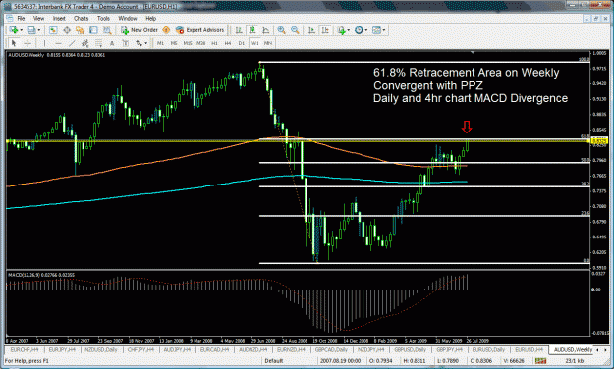
Task: Open the Templates dropdown arrow
Action: (384, 30)
